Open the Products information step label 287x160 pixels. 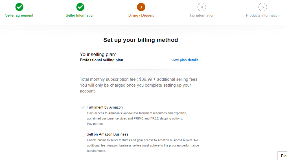pos(263,15)
